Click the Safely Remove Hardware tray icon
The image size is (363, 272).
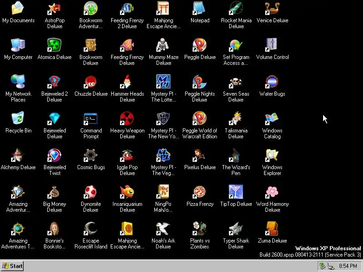click(322, 266)
